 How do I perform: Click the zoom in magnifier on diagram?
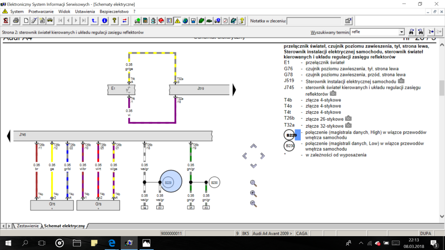pyautogui.click(x=253, y=194)
